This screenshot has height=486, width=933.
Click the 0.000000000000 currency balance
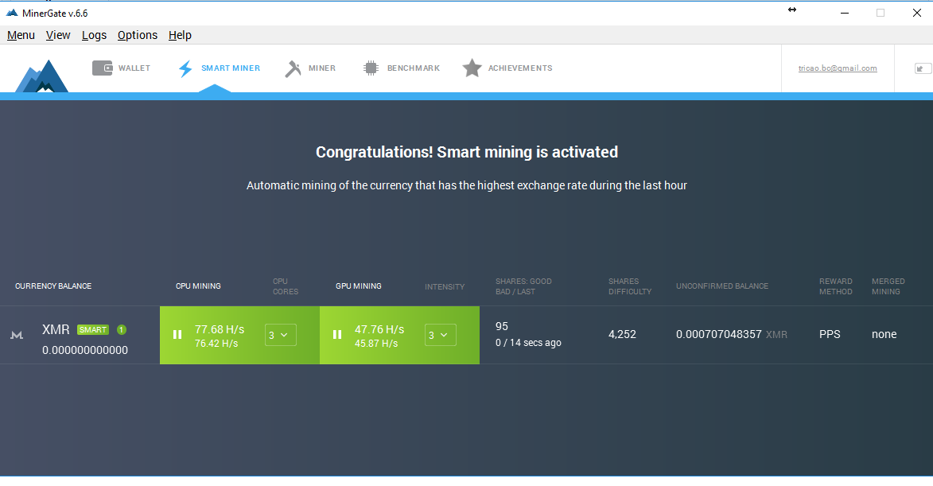pyautogui.click(x=85, y=350)
